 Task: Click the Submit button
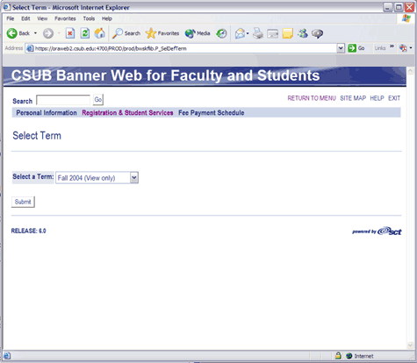pyautogui.click(x=23, y=202)
